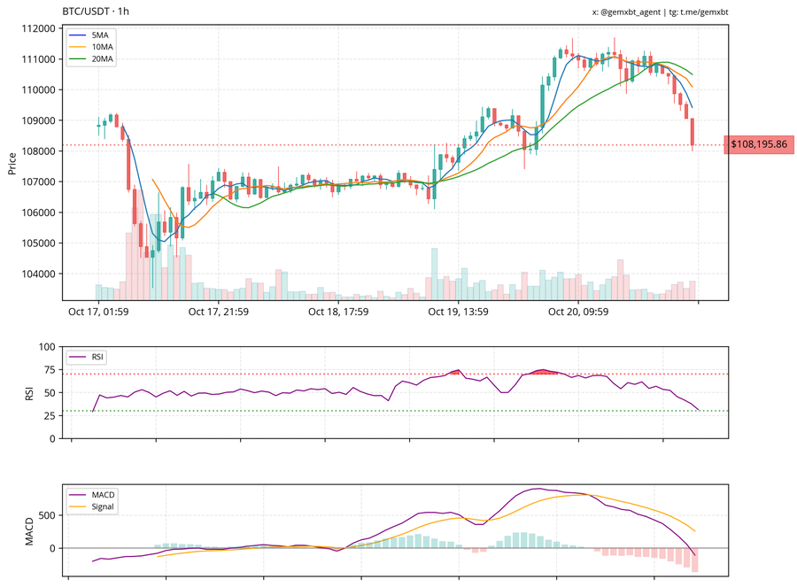The height and width of the screenshot is (587, 797).
Task: Click the $108,195.86 current price tag
Action: click(758, 144)
